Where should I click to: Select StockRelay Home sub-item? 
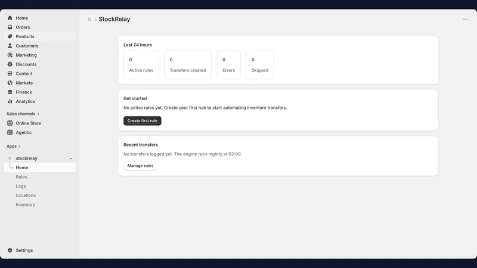click(39, 167)
